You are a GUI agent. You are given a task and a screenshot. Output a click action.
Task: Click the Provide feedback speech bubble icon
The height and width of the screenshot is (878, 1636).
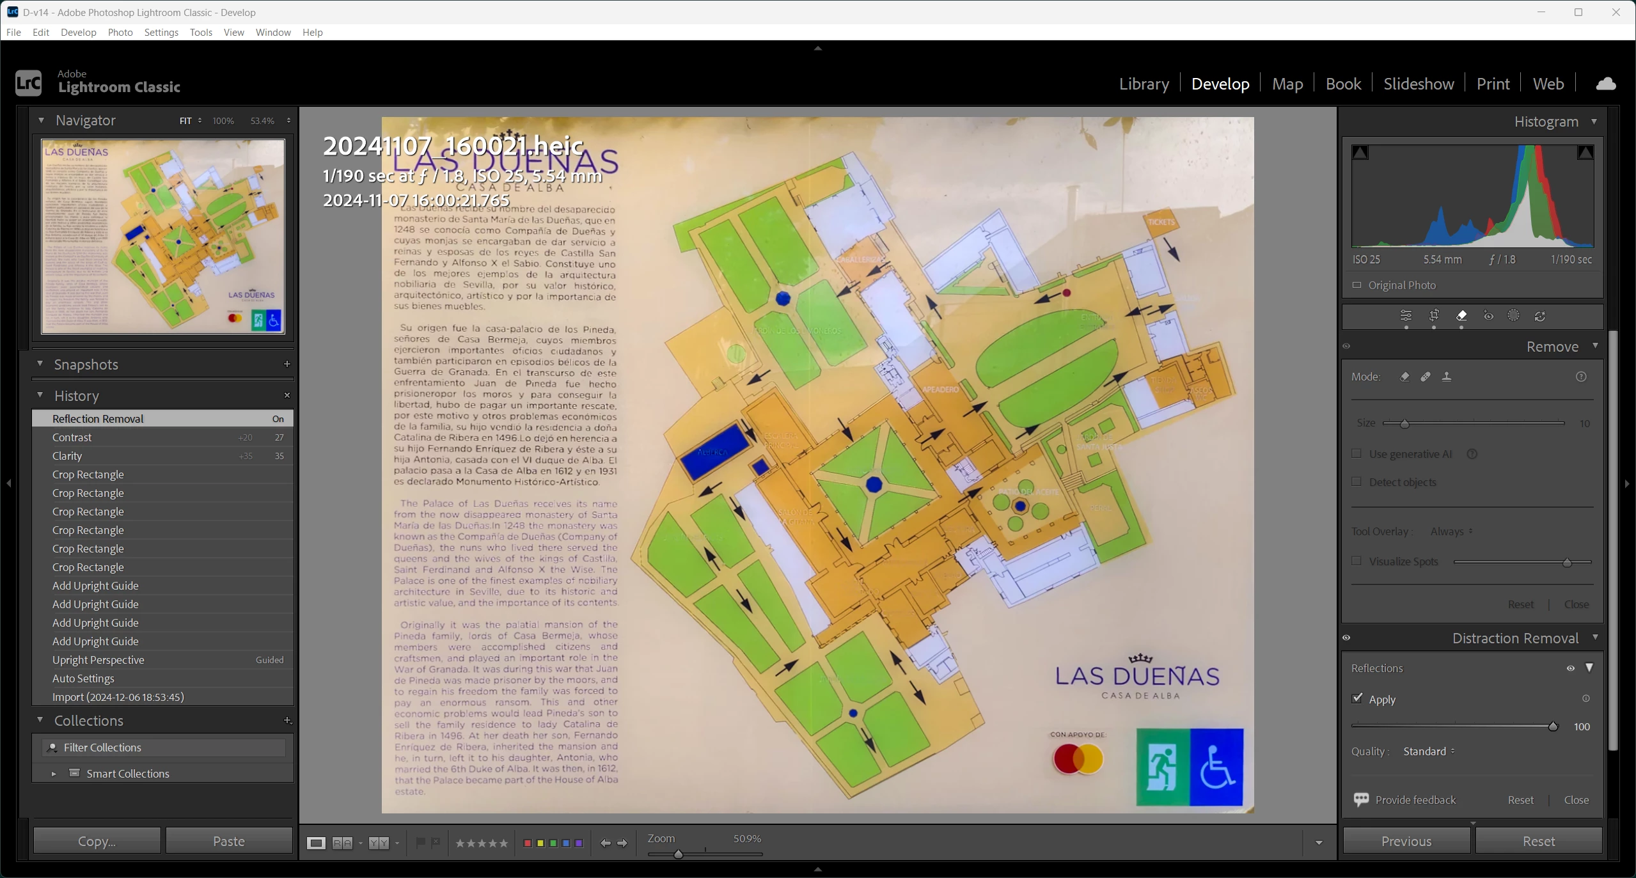click(1361, 799)
